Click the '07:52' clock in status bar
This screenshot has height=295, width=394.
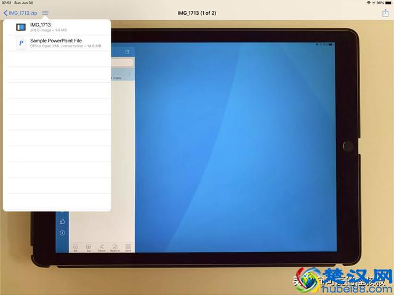[x=7, y=2]
